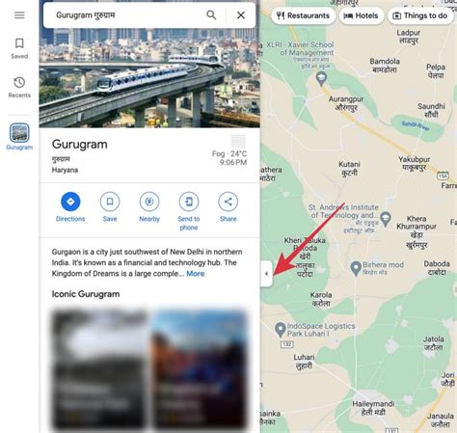The width and height of the screenshot is (457, 433).
Task: Filter map by Hotels
Action: pyautogui.click(x=362, y=15)
